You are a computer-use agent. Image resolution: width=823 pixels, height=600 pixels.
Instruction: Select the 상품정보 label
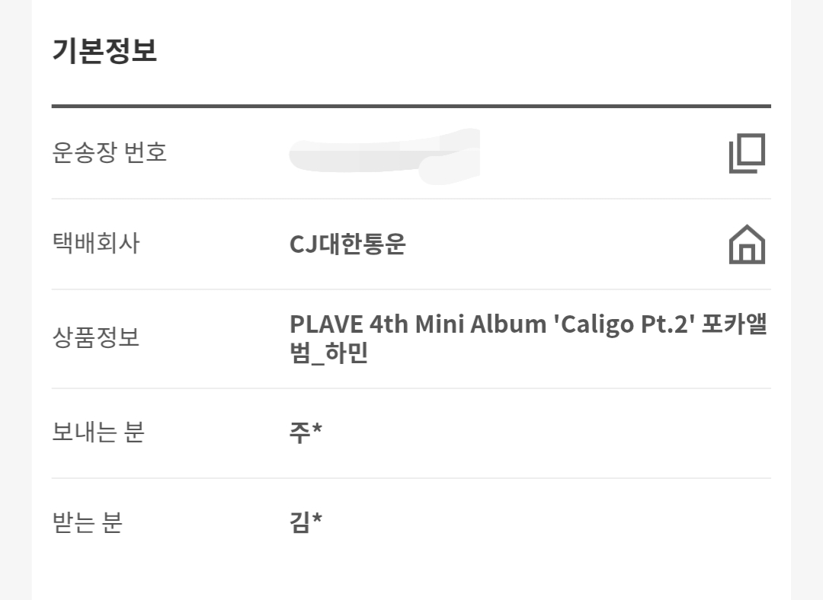point(95,337)
